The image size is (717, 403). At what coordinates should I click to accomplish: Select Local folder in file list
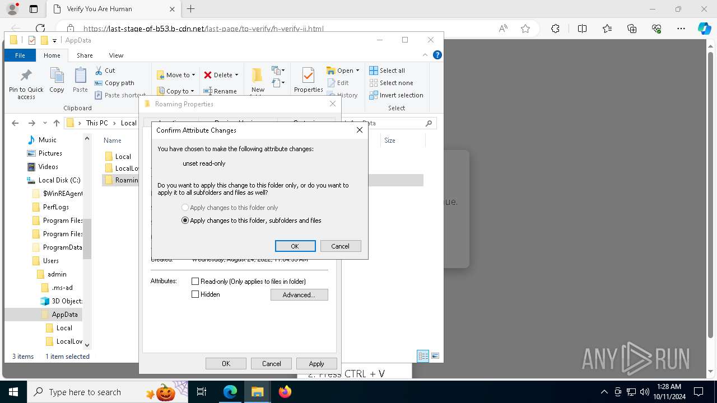pos(118,157)
